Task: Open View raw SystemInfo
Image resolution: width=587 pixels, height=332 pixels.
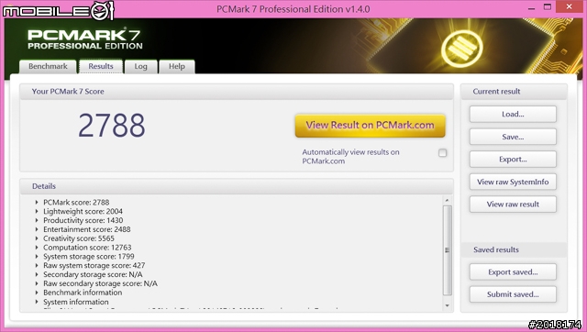Action: [513, 182]
